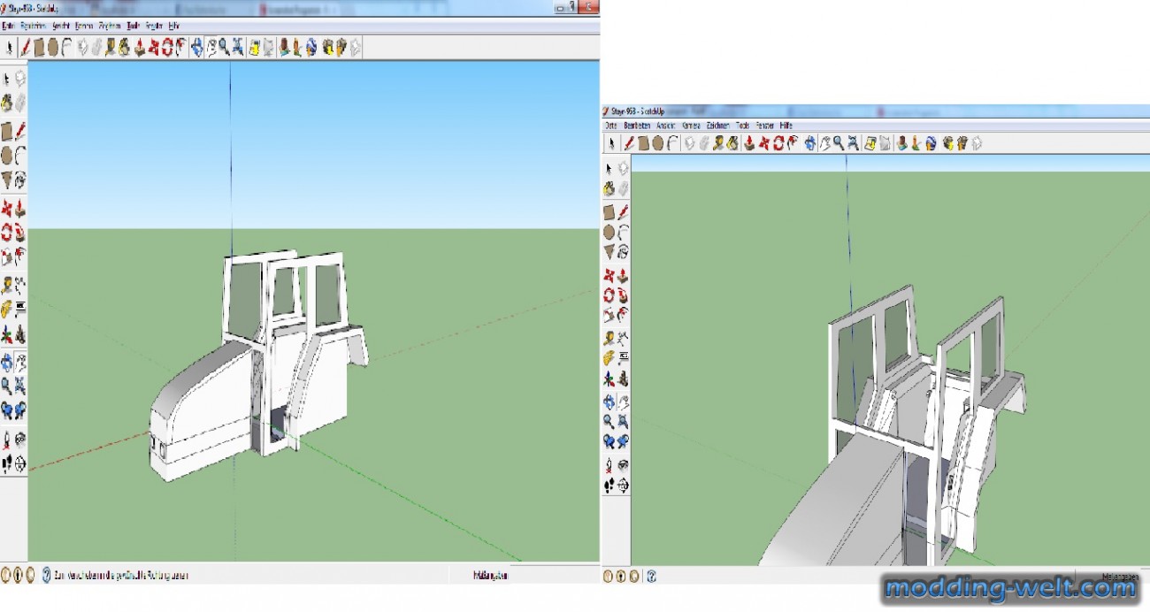Activate Tape Measure in right window's top toolbar
Image resolution: width=1150 pixels, height=612 pixels.
718,143
